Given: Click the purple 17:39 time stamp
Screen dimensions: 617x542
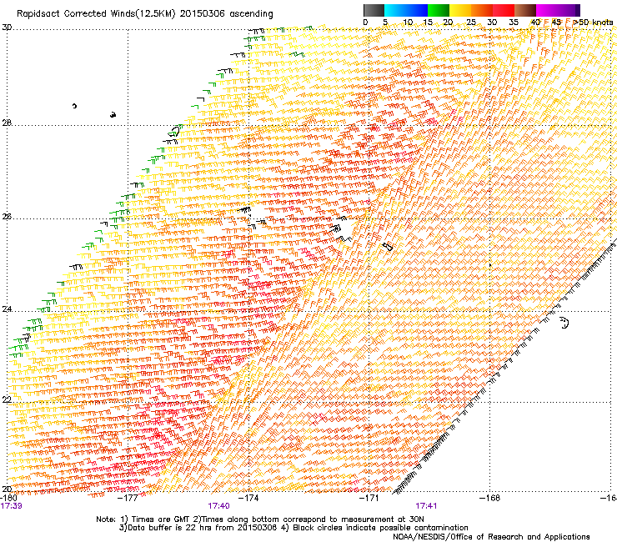Looking at the screenshot, I should 11,506.
